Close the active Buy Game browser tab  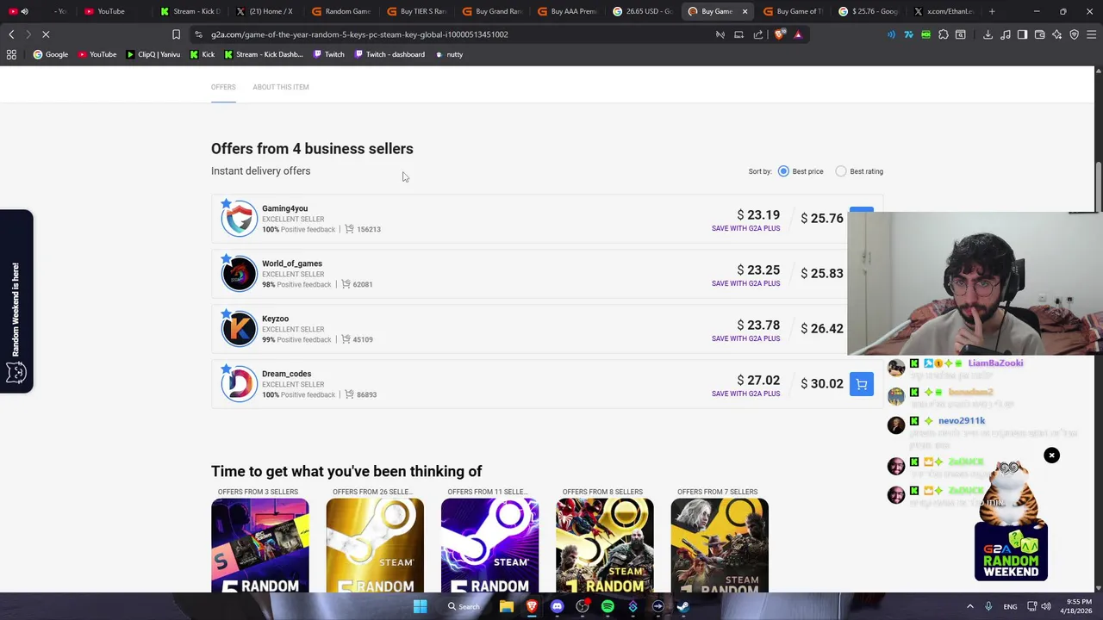[745, 11]
